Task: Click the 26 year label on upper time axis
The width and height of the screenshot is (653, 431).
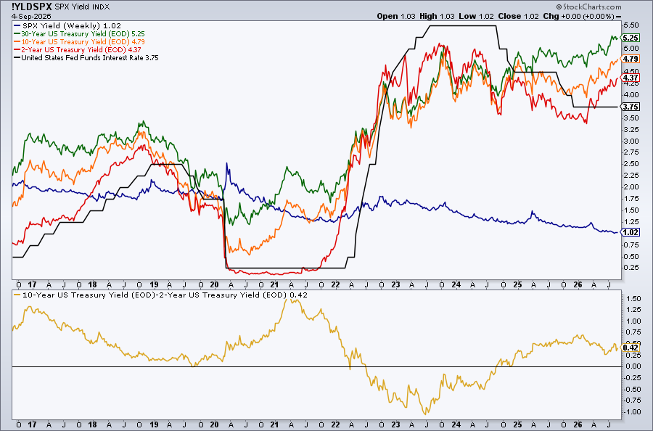Action: click(x=578, y=285)
